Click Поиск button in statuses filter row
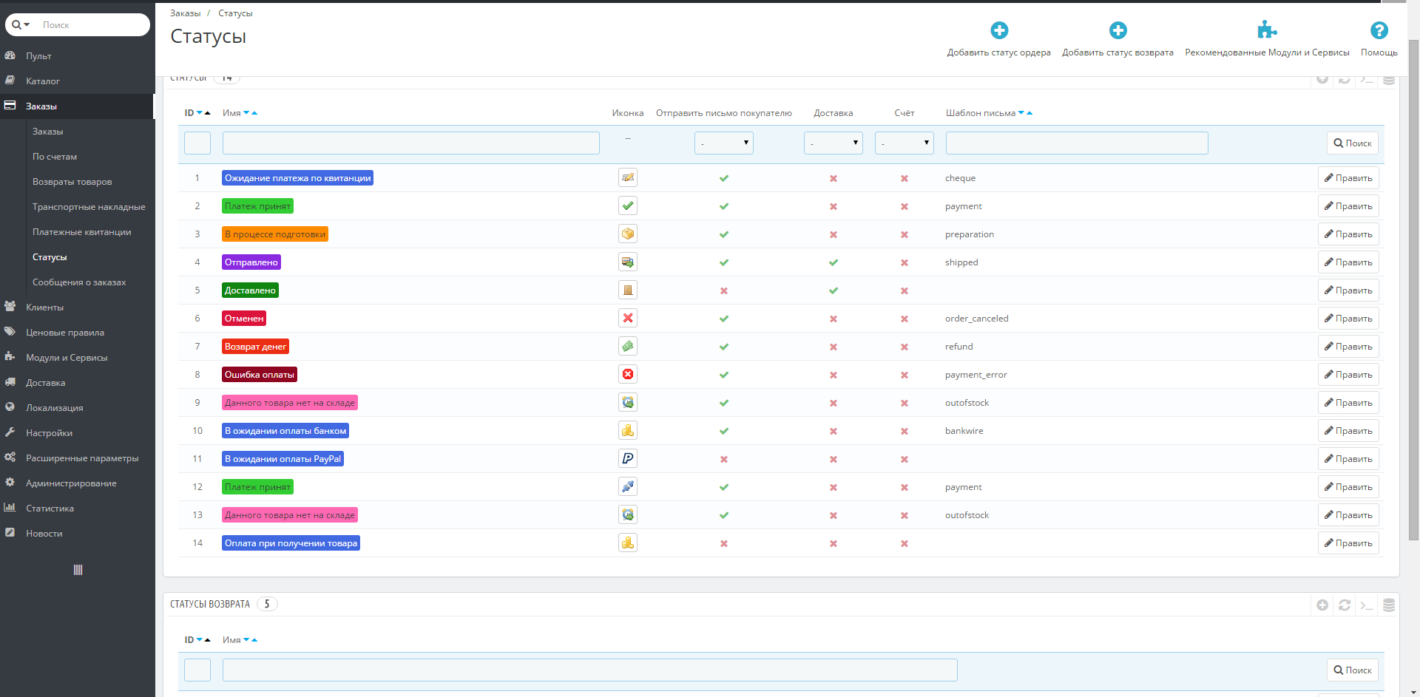The height and width of the screenshot is (697, 1420). point(1352,143)
